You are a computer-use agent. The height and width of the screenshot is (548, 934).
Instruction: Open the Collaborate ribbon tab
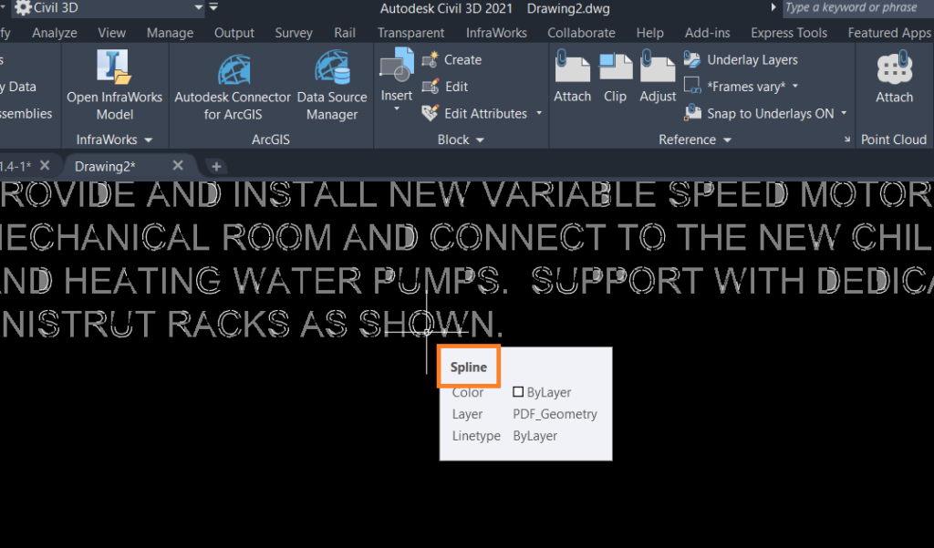[x=581, y=33]
